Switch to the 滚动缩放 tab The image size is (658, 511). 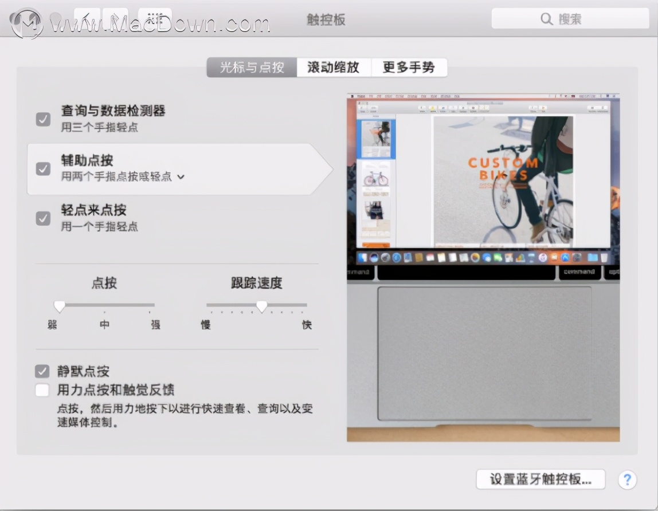tap(334, 67)
